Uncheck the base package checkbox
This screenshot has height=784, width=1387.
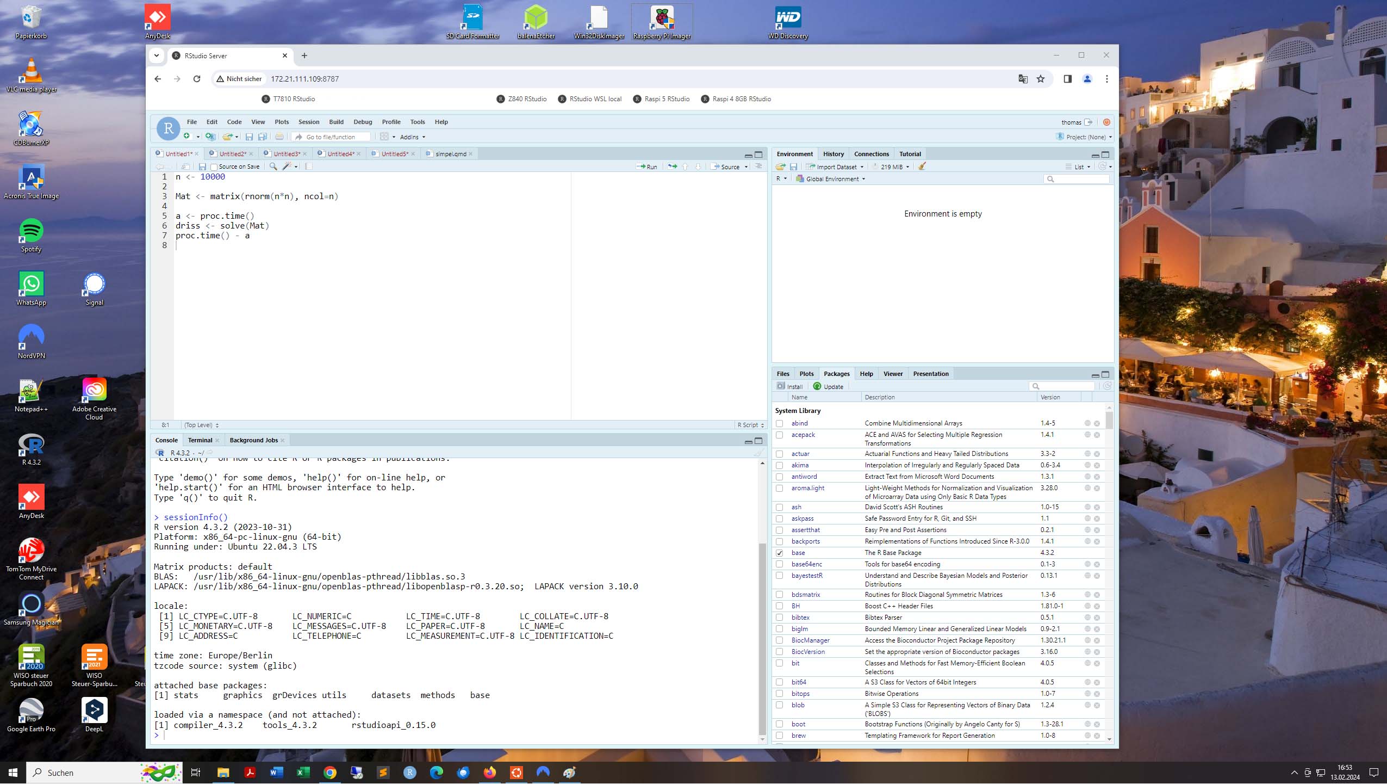779,553
